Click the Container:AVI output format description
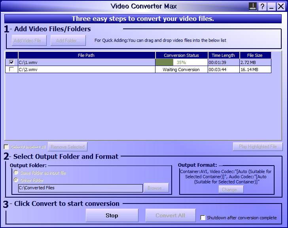This screenshot has width=288, height=228. [226, 177]
